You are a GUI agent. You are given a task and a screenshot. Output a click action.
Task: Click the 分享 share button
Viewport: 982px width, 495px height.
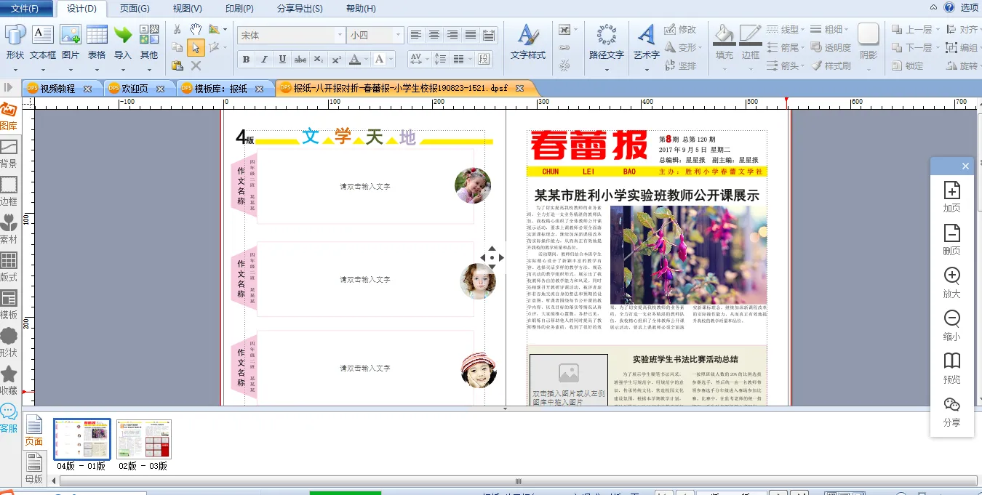(951, 410)
